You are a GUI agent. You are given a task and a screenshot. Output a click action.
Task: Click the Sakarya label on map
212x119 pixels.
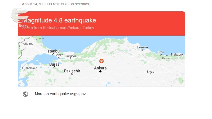(x=70, y=56)
